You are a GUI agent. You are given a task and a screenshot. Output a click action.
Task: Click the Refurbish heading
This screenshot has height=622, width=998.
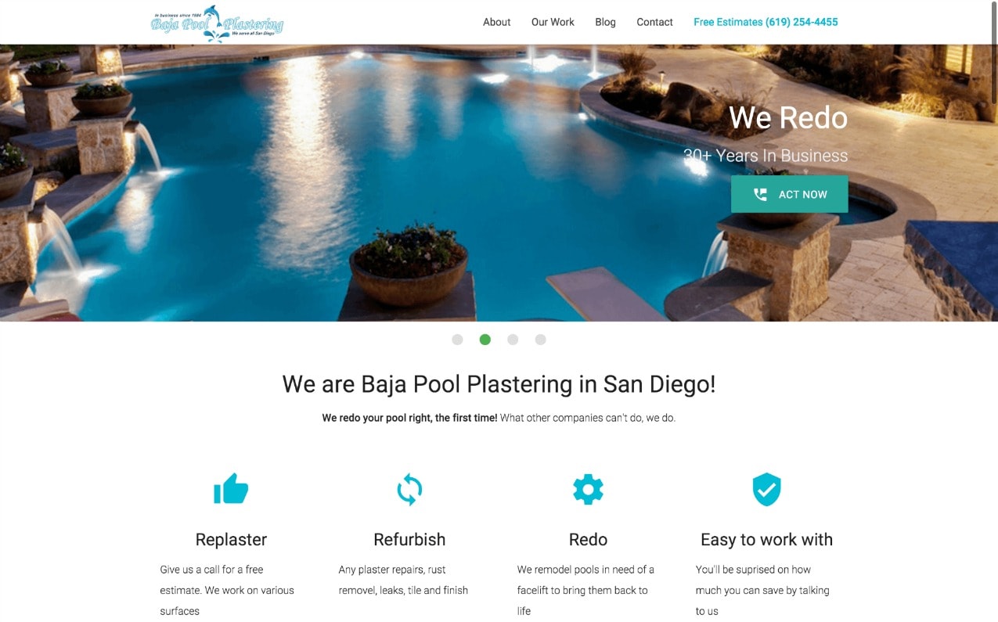[409, 540]
